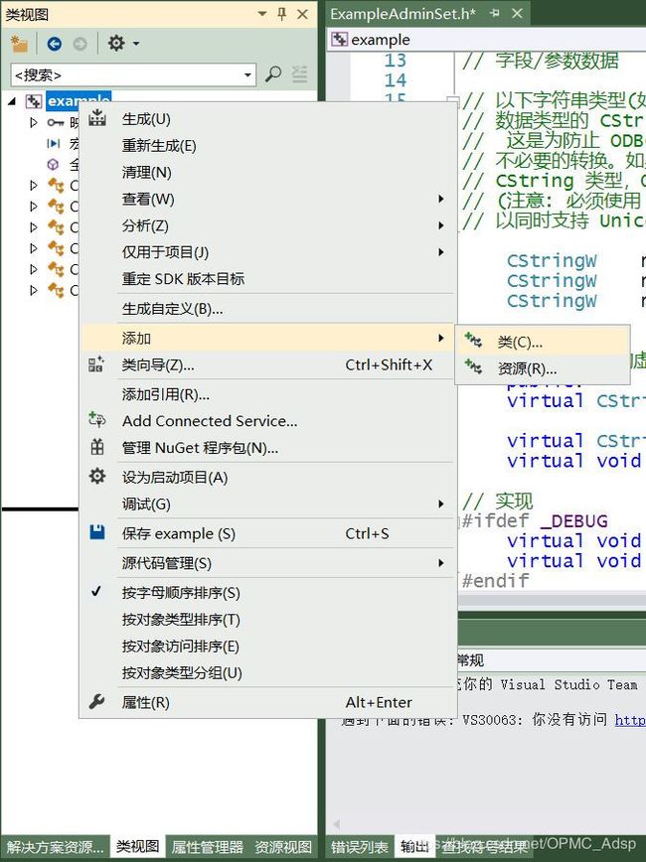This screenshot has height=862, width=646.
Task: Click the gear icon beside 设为启动项目
Action: 96,476
